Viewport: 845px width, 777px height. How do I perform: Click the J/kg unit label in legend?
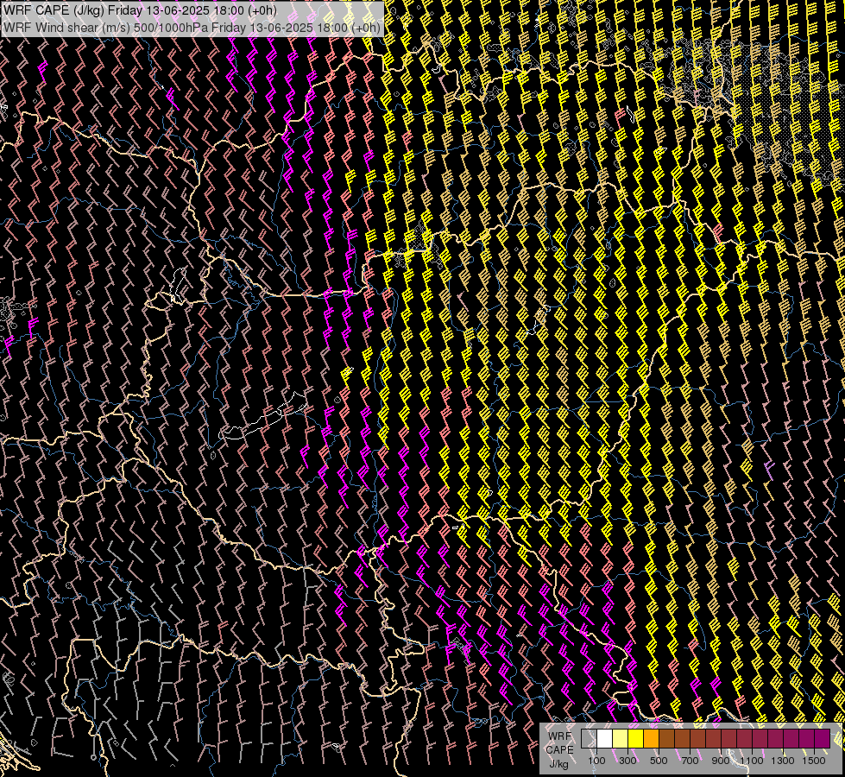pyautogui.click(x=558, y=764)
